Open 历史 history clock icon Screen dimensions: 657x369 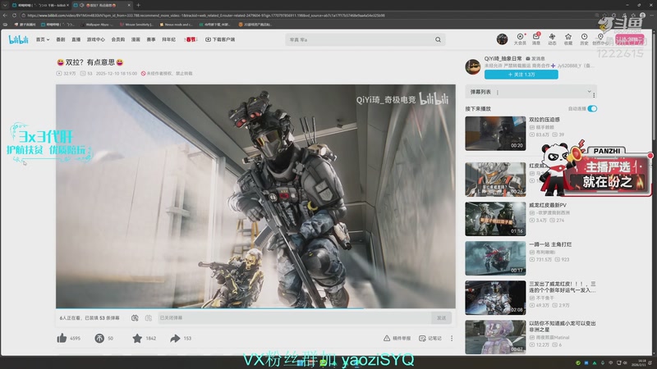point(584,39)
